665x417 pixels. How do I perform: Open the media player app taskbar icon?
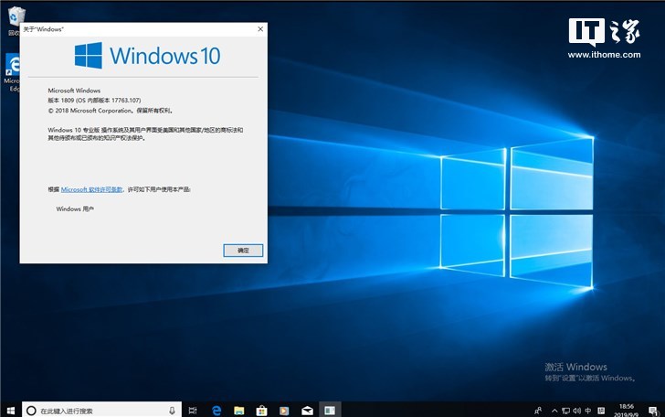click(x=284, y=411)
